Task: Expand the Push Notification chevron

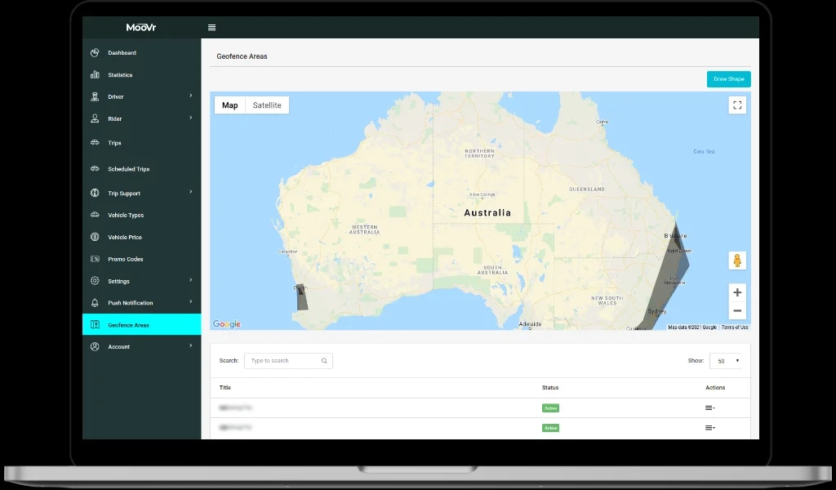Action: 191,302
